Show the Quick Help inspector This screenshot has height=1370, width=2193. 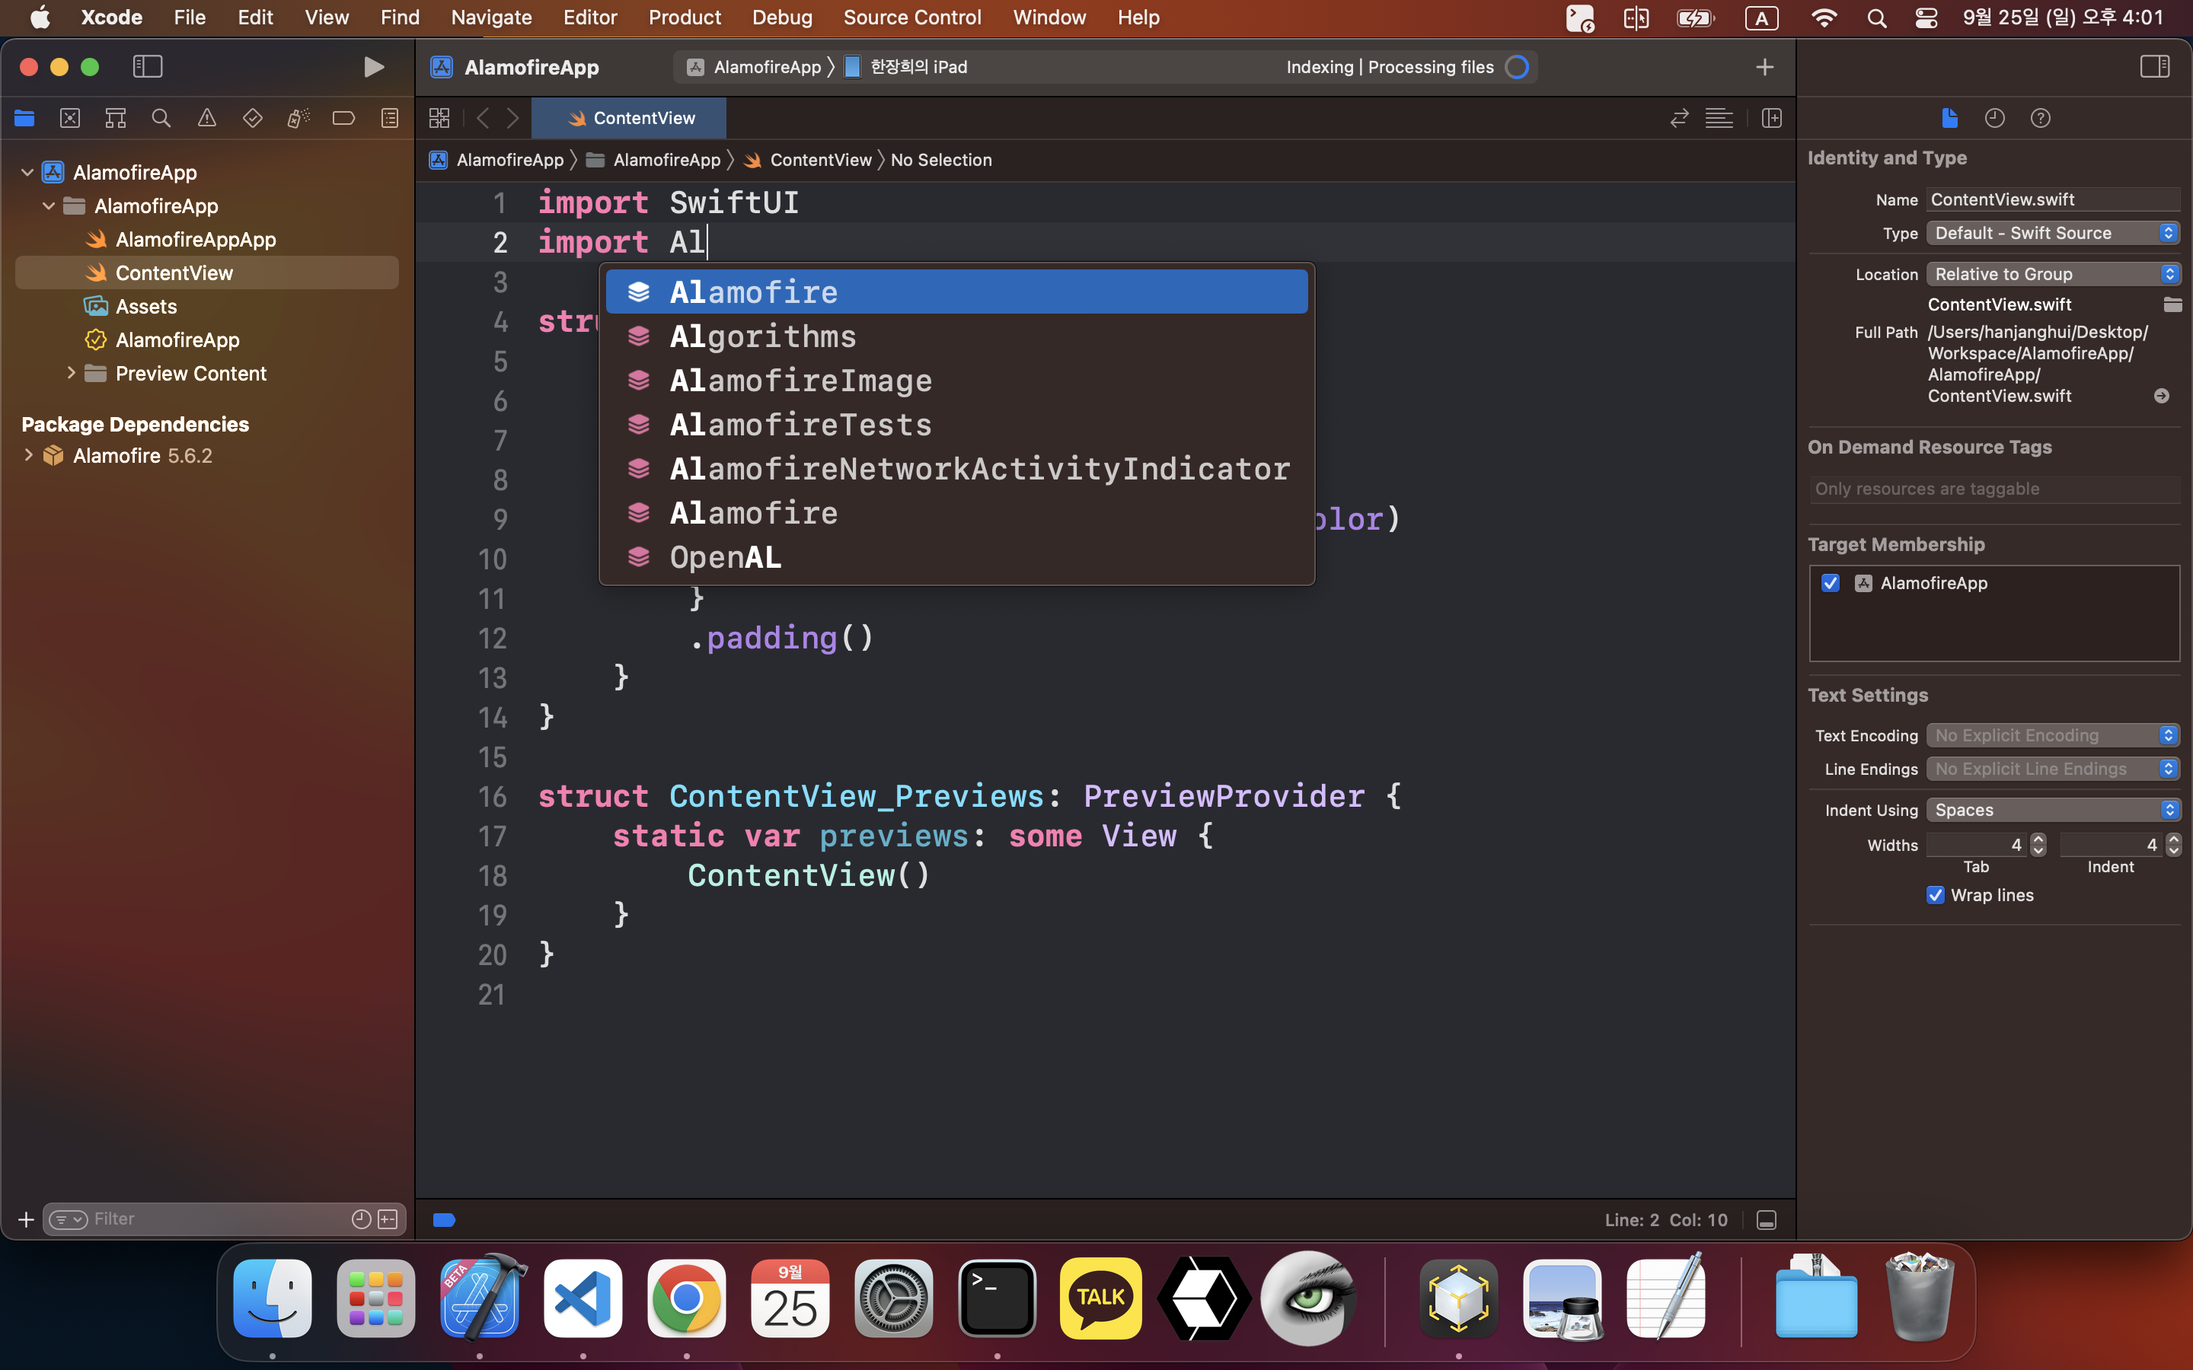(2040, 118)
